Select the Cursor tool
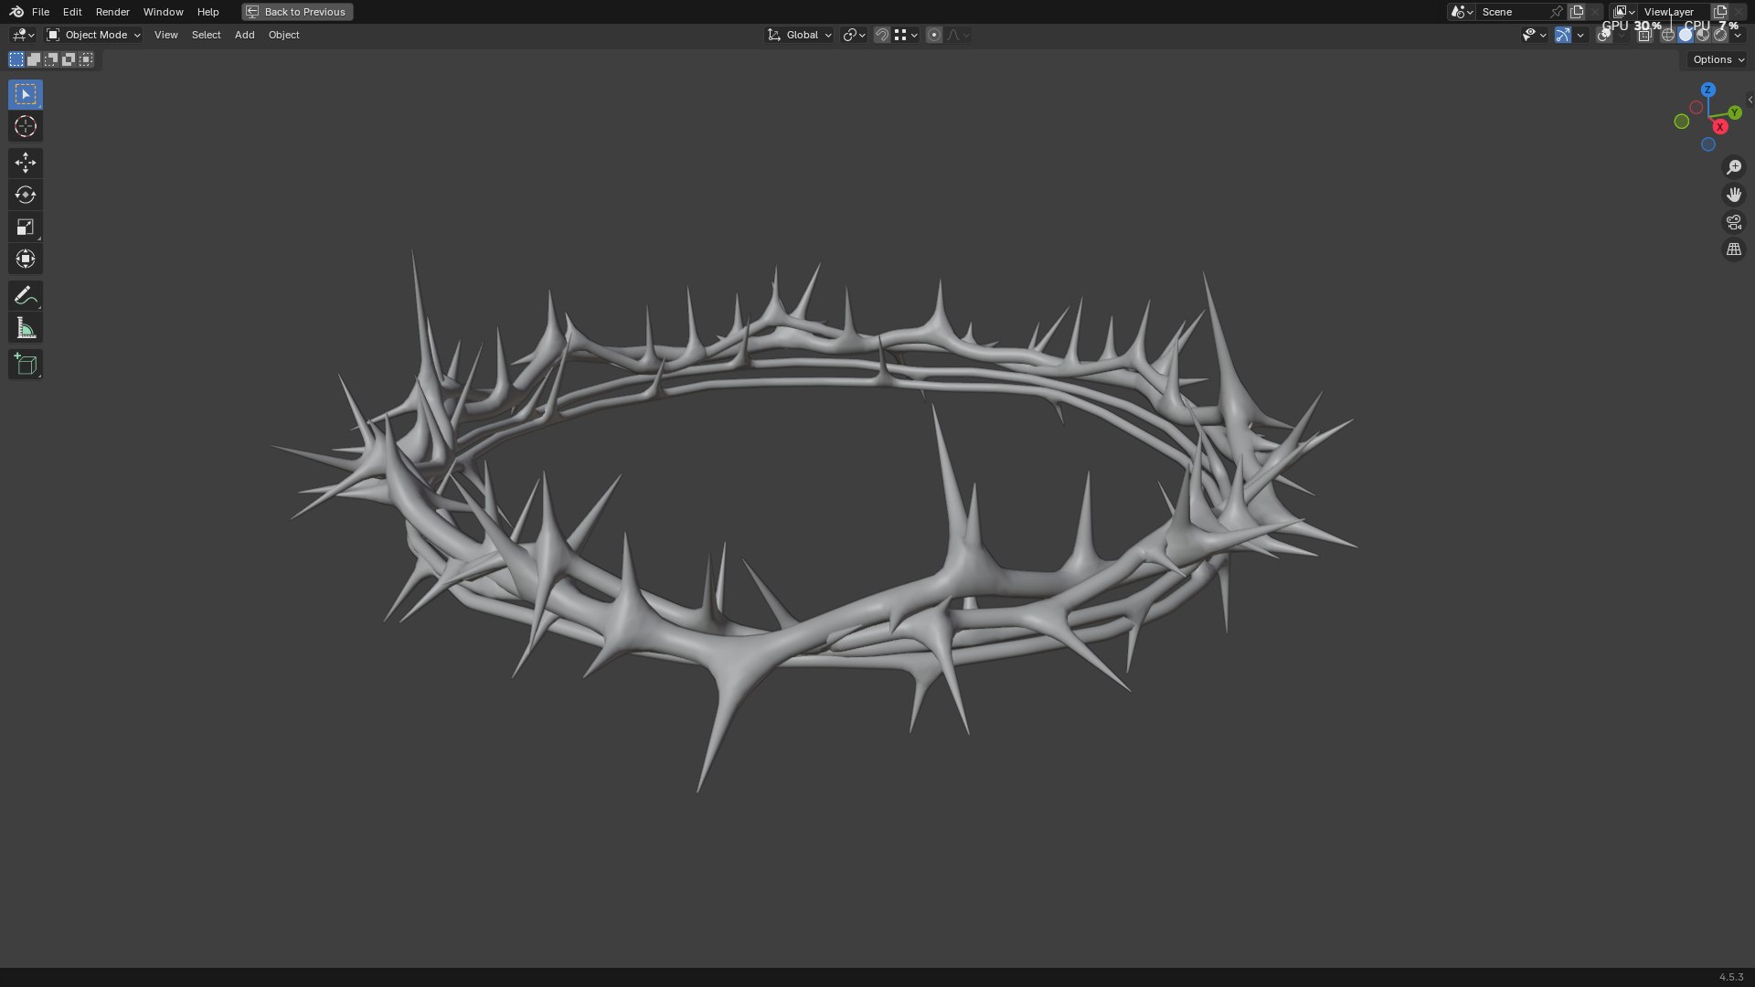The width and height of the screenshot is (1755, 987). tap(26, 126)
